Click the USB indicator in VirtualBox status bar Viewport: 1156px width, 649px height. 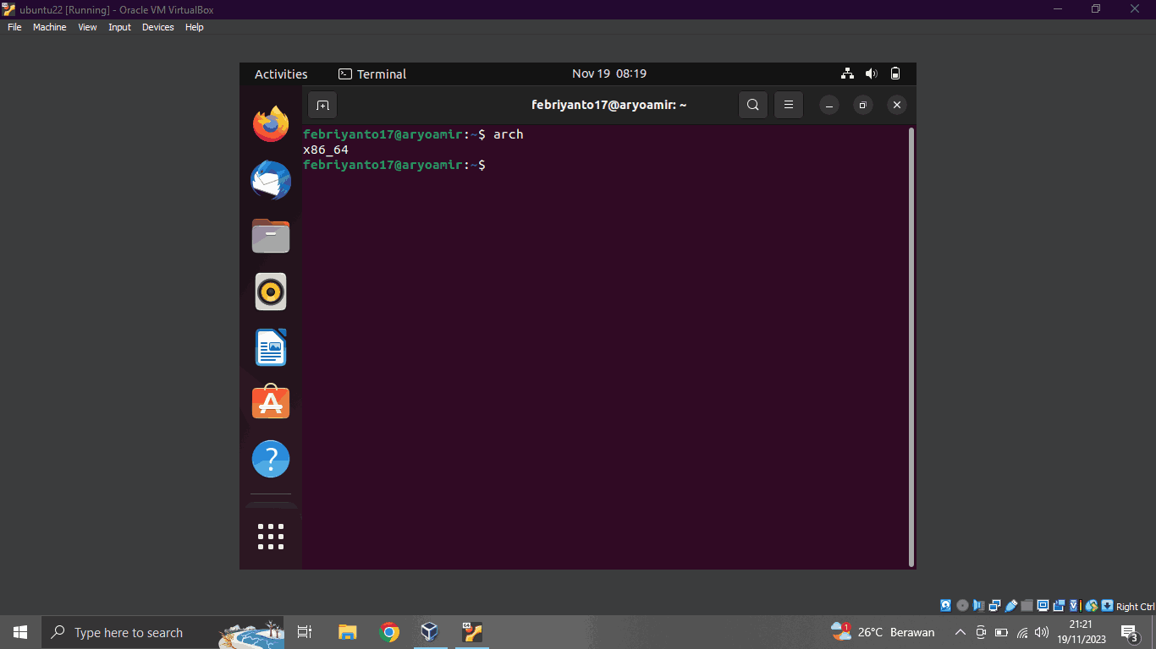click(1010, 606)
